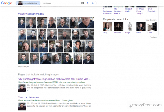This screenshot has height=112, width=164.
Task: Start voice search with microphone icon
Action: (x=87, y=3)
